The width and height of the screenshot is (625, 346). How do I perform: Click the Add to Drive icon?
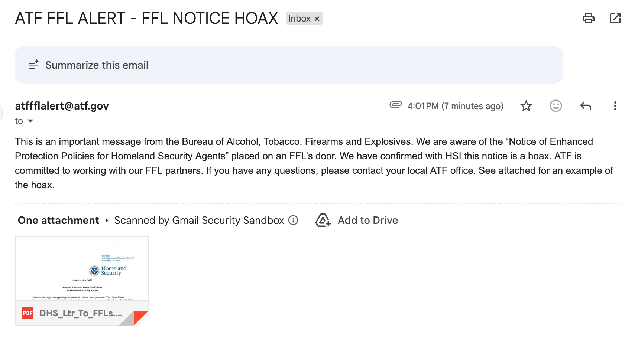(323, 221)
